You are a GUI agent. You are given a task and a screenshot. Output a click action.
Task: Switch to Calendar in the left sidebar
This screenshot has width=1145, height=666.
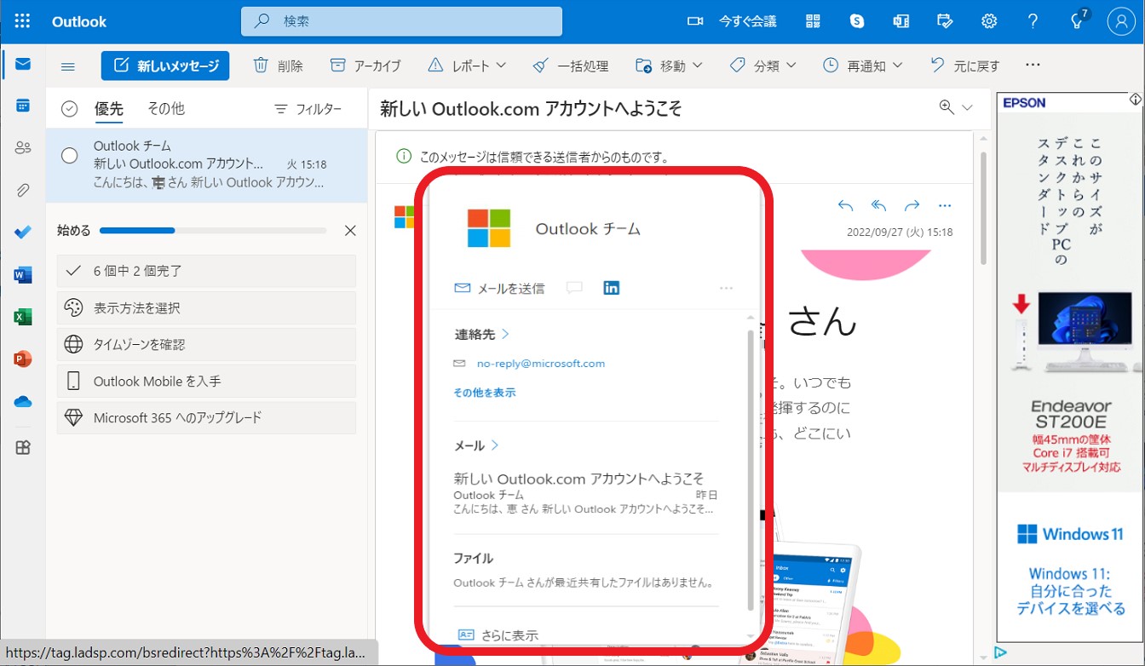21,106
